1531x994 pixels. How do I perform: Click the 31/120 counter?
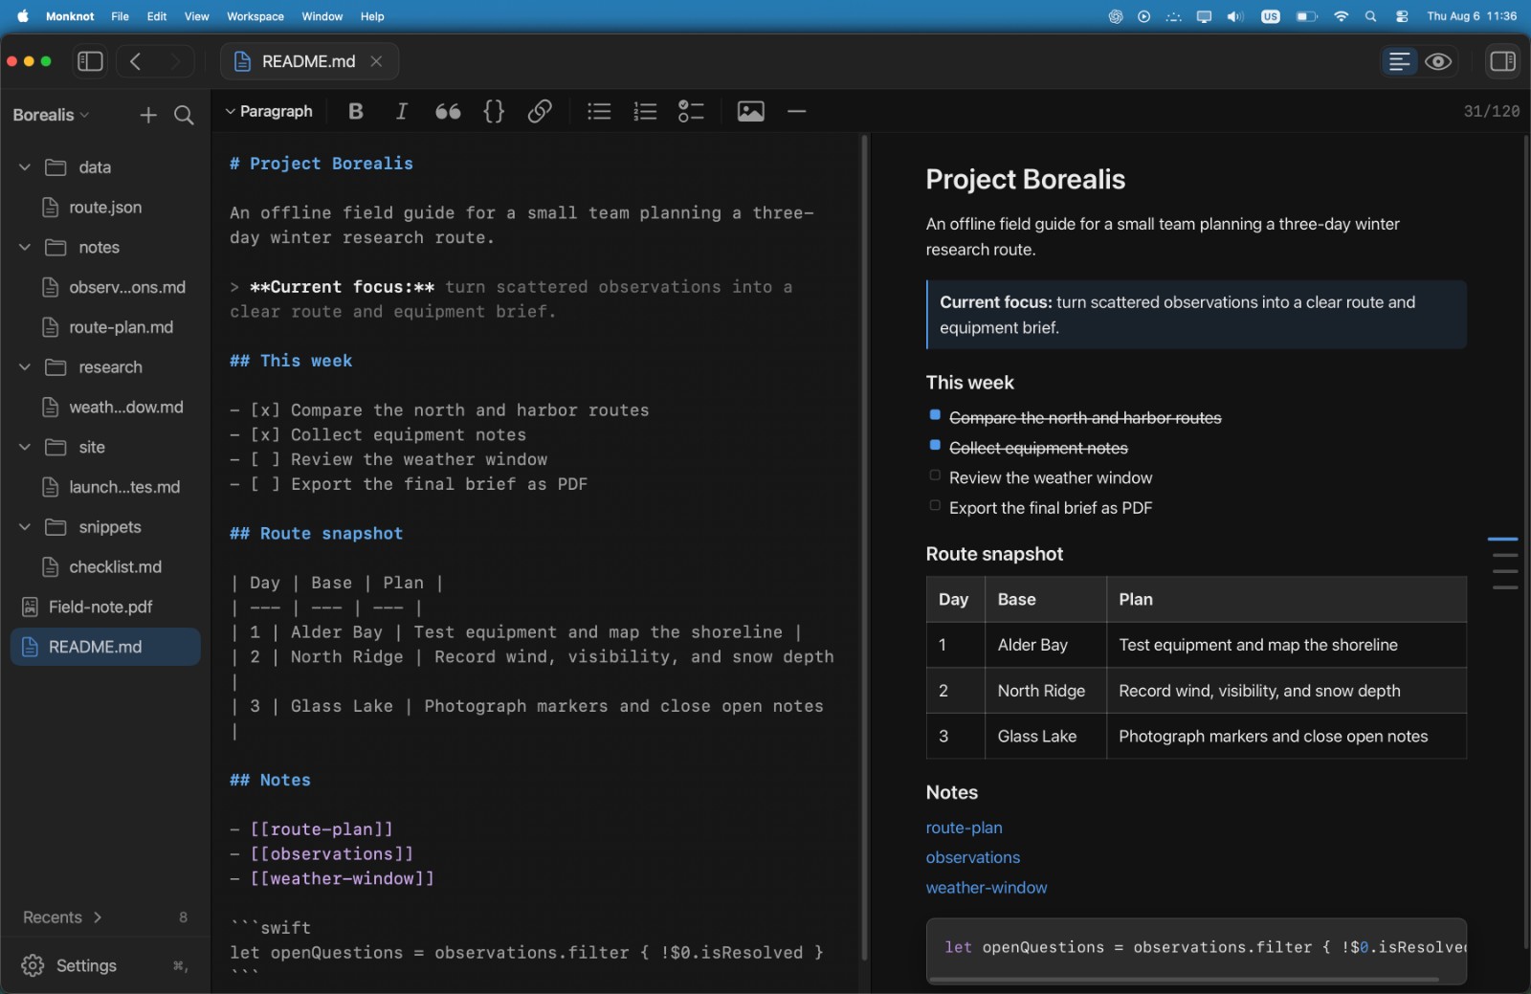tap(1491, 111)
